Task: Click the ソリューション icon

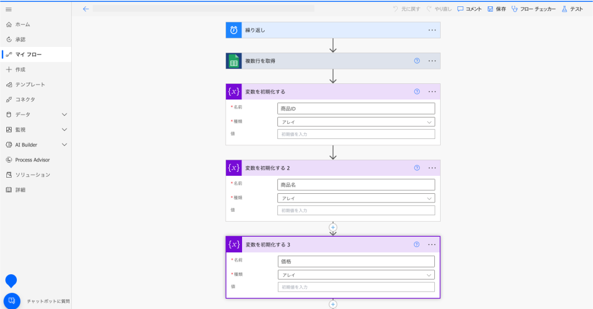Action: (9, 175)
